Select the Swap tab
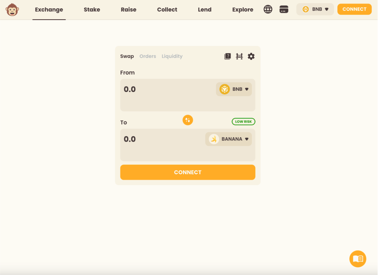Viewport: 378px width, 275px height. pyautogui.click(x=127, y=56)
